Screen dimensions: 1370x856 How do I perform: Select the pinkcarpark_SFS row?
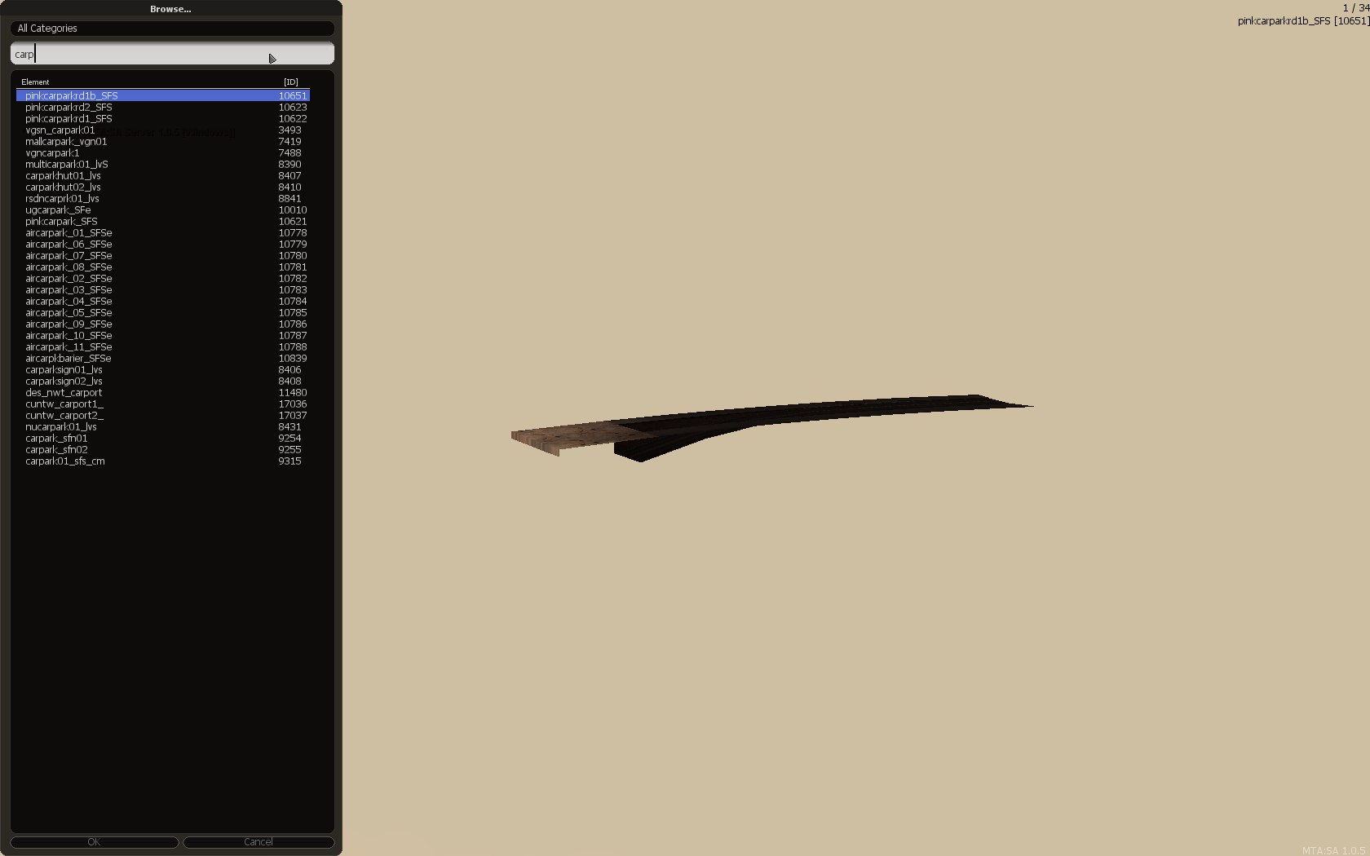point(163,221)
